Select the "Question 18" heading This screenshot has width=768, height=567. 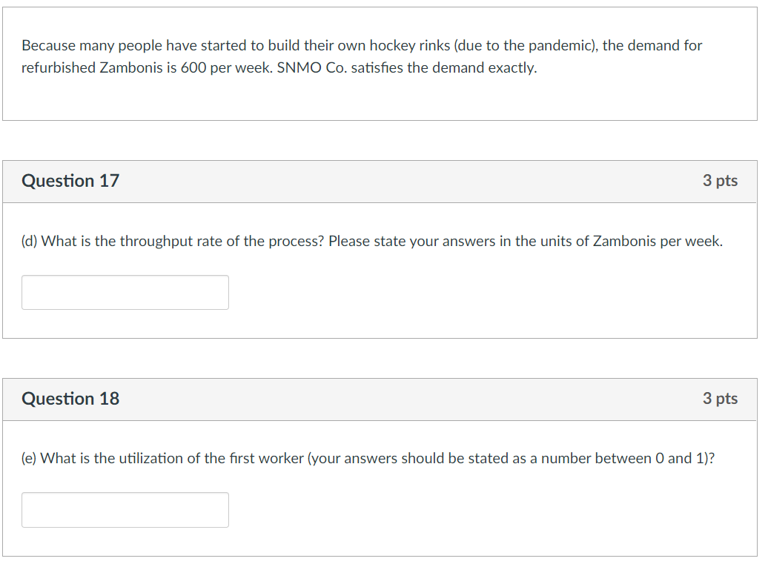click(70, 399)
